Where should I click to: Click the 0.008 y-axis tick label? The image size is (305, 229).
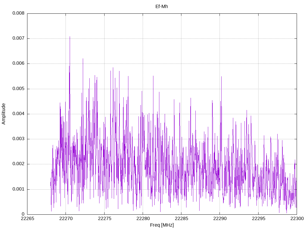(18, 13)
